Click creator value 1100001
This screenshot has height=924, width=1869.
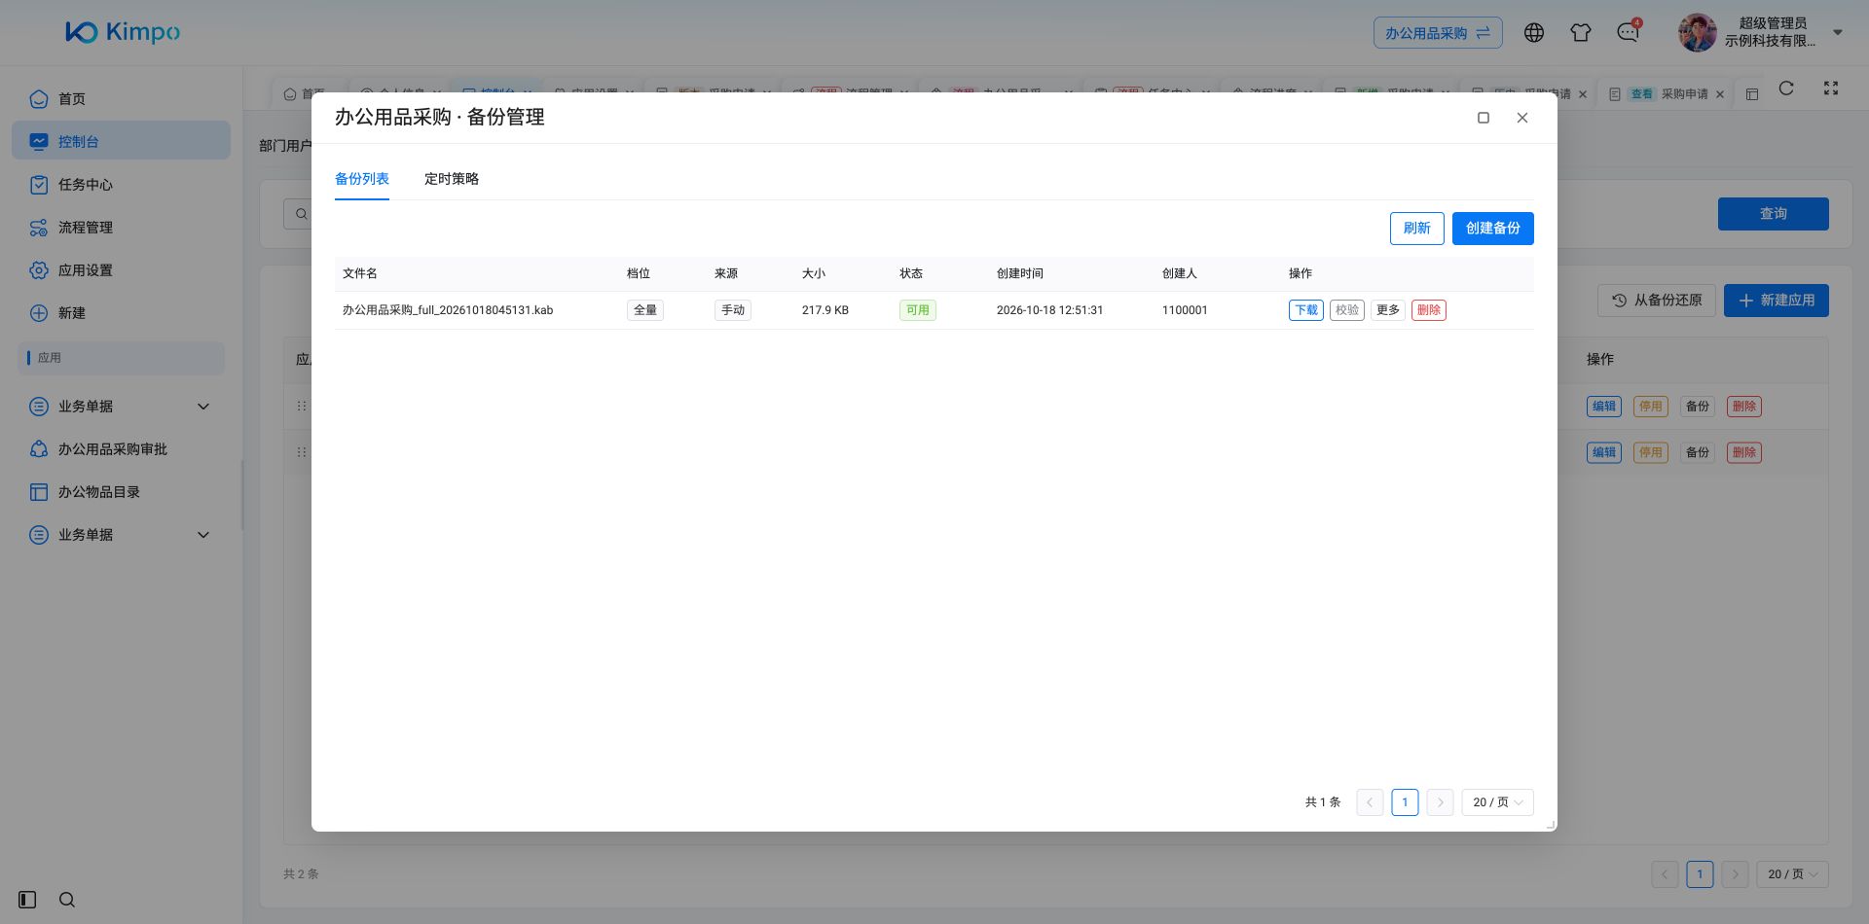(x=1185, y=310)
